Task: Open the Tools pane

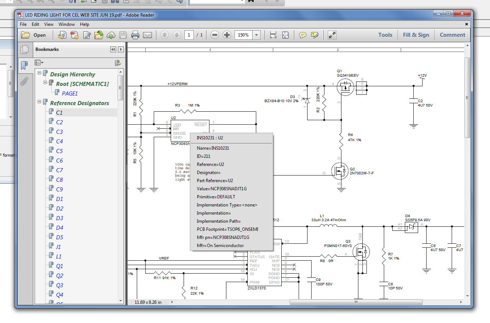Action: coord(385,35)
